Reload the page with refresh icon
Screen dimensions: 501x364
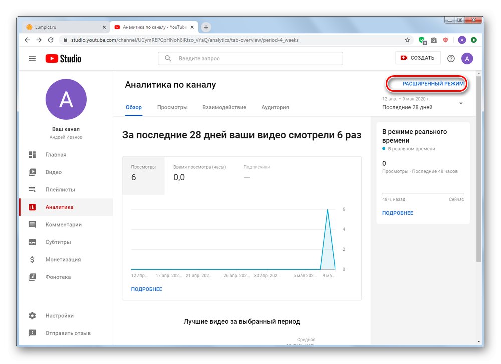click(x=51, y=40)
